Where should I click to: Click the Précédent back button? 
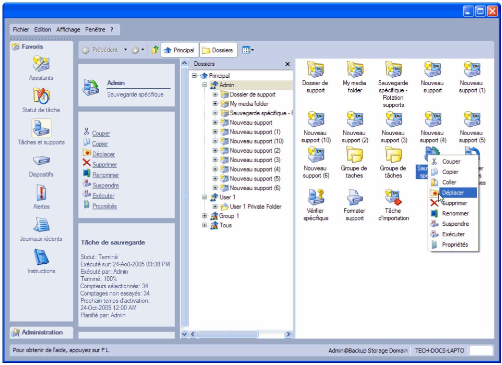click(100, 50)
